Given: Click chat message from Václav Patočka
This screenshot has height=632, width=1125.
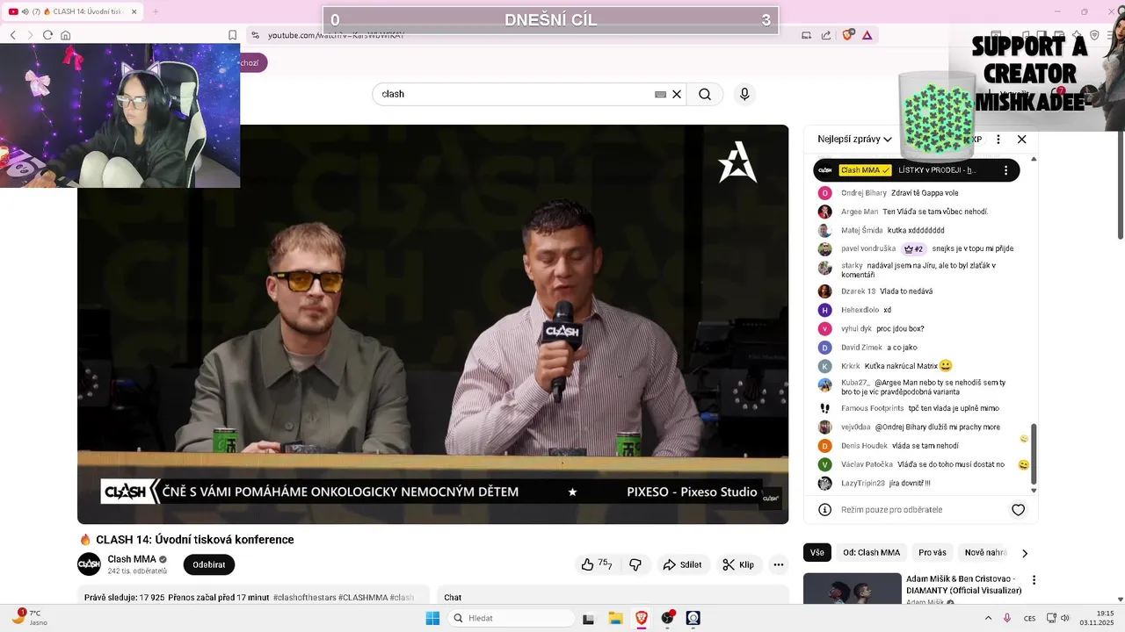Looking at the screenshot, I should 923,464.
